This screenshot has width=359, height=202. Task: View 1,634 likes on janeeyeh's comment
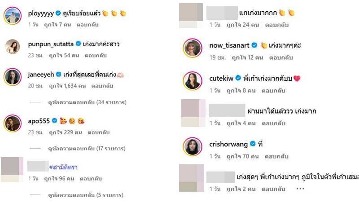click(x=67, y=86)
